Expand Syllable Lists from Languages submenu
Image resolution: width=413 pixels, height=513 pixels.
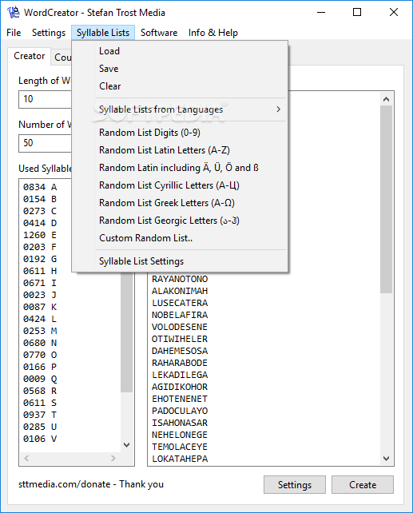tap(180, 109)
